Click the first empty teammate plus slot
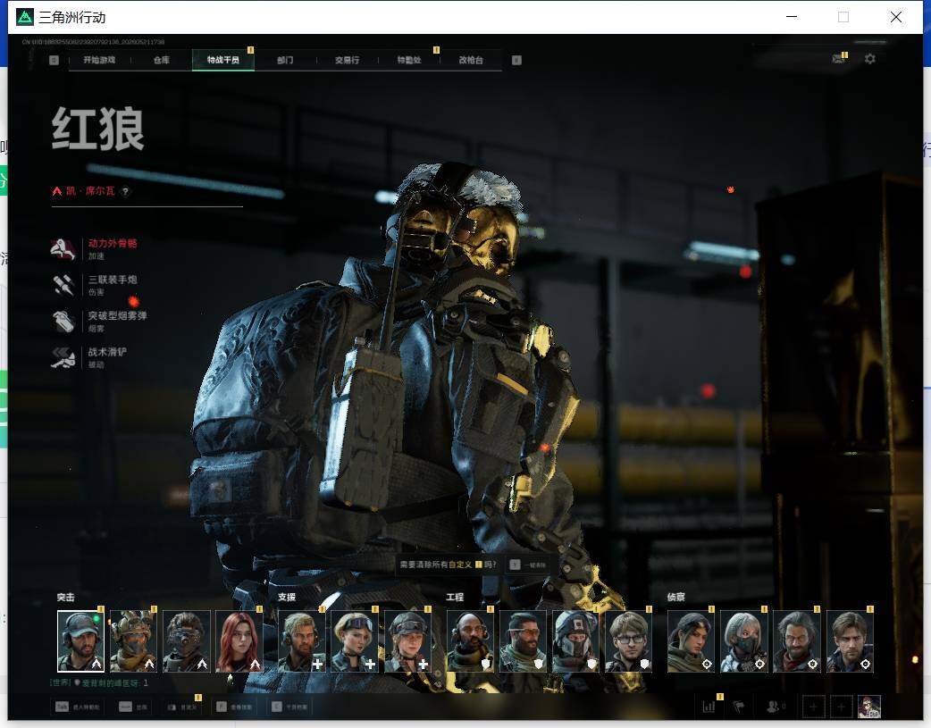 tap(813, 707)
